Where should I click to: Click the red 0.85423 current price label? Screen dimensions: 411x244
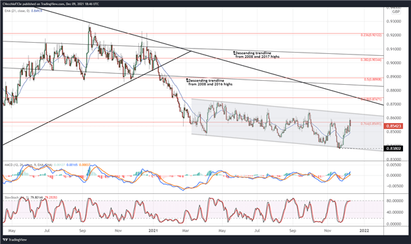coord(393,126)
